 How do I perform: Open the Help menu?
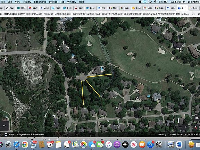coord(81,2)
